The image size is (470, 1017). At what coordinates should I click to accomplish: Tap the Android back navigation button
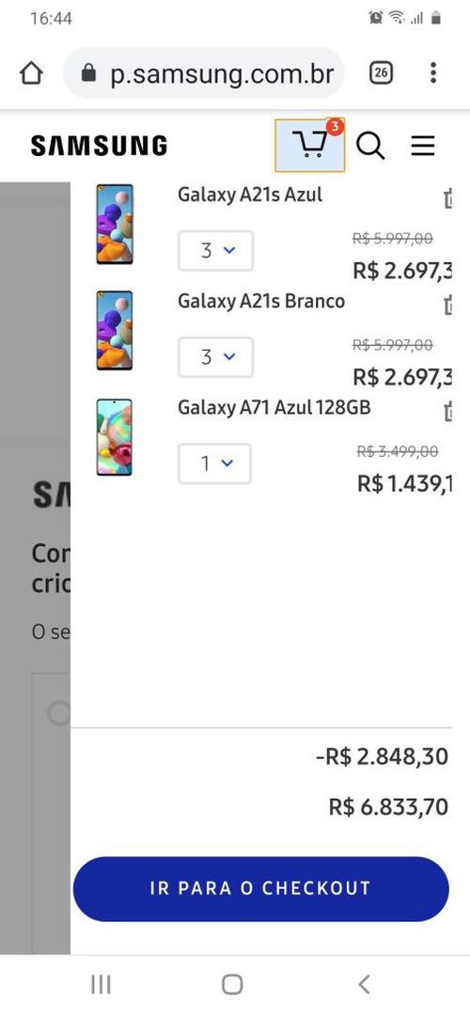pyautogui.click(x=365, y=984)
